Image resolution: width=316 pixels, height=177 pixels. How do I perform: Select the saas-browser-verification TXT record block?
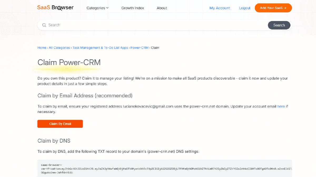coord(165,169)
